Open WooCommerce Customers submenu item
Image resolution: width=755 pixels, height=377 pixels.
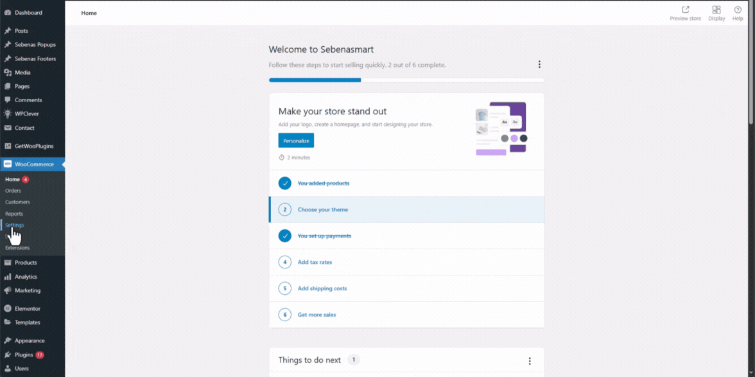click(17, 202)
